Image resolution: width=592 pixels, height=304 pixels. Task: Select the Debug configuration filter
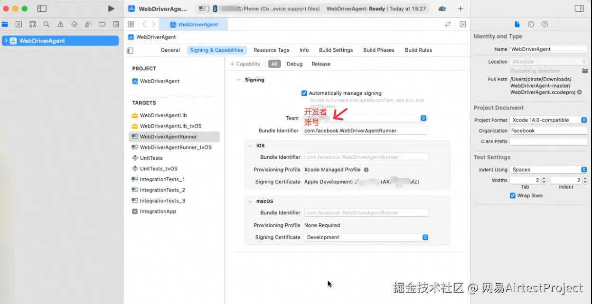(295, 64)
